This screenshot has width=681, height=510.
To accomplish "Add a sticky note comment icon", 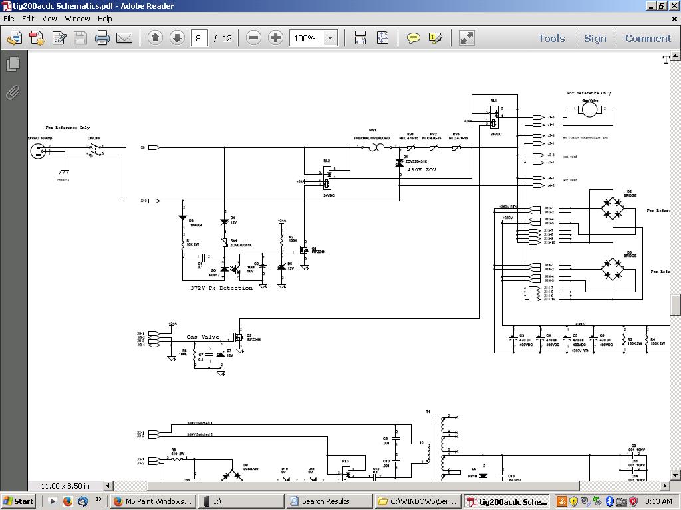I will (414, 38).
